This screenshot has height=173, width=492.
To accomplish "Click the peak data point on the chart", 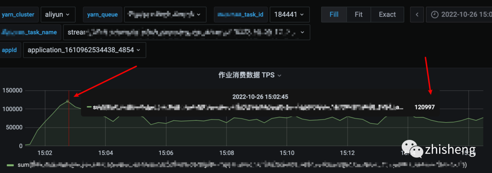I will [x=67, y=101].
